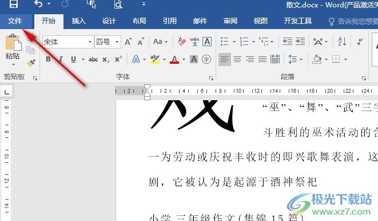Align text right

[250, 59]
